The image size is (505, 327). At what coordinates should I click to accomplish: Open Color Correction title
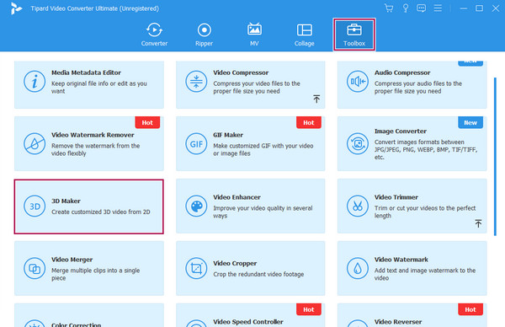(x=77, y=324)
